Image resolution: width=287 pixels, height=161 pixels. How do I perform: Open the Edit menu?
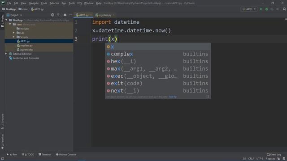coord(16,3)
